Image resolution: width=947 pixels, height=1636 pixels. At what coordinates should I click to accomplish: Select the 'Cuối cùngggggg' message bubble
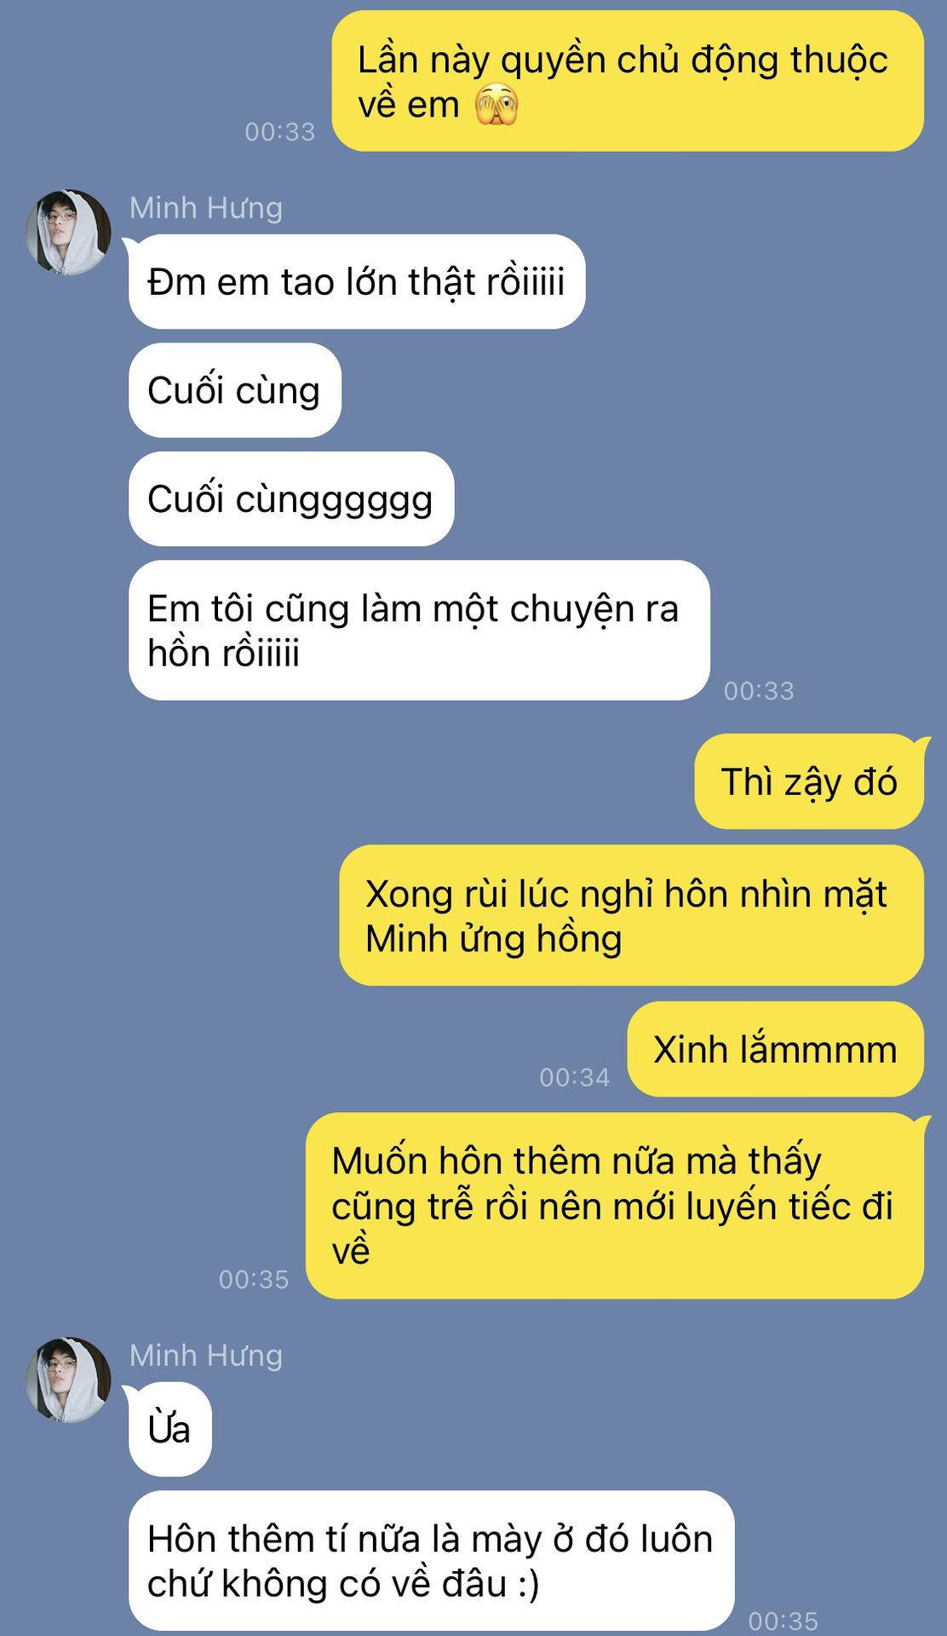tap(291, 498)
